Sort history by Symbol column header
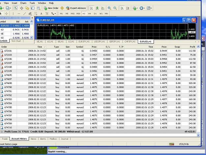Screen dimensions: 206x155 tap(77, 47)
